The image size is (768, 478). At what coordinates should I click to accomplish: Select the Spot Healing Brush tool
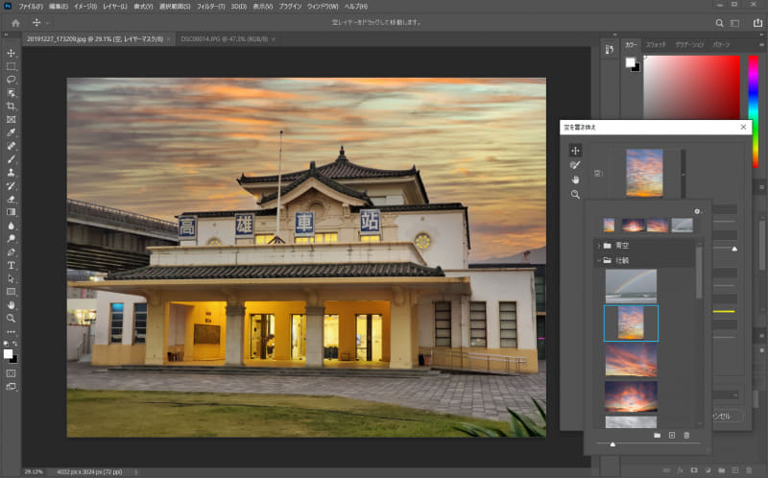click(11, 146)
